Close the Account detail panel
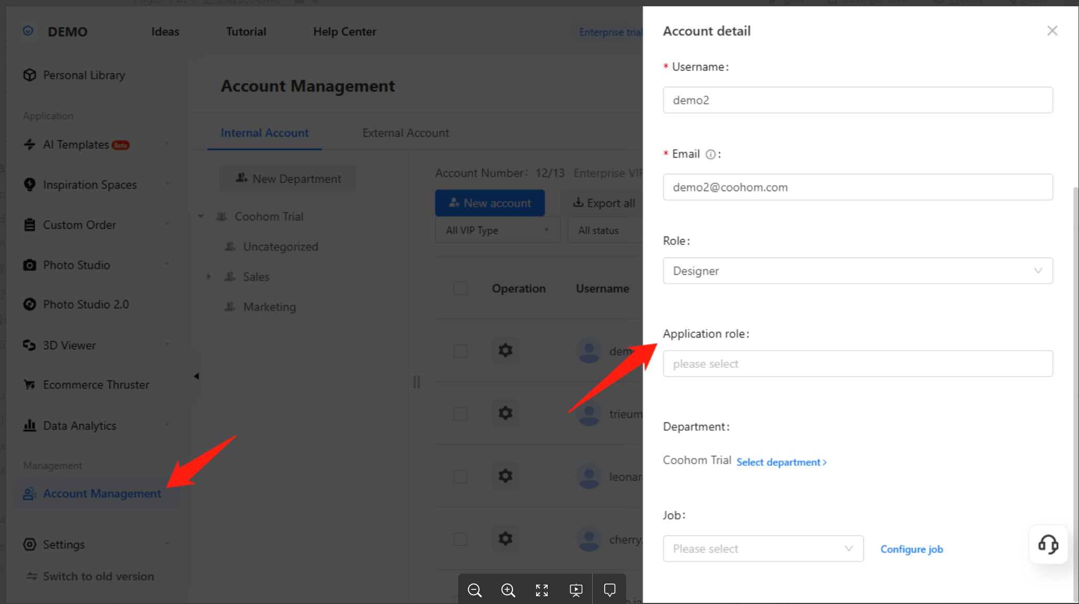1079x604 pixels. click(x=1052, y=31)
